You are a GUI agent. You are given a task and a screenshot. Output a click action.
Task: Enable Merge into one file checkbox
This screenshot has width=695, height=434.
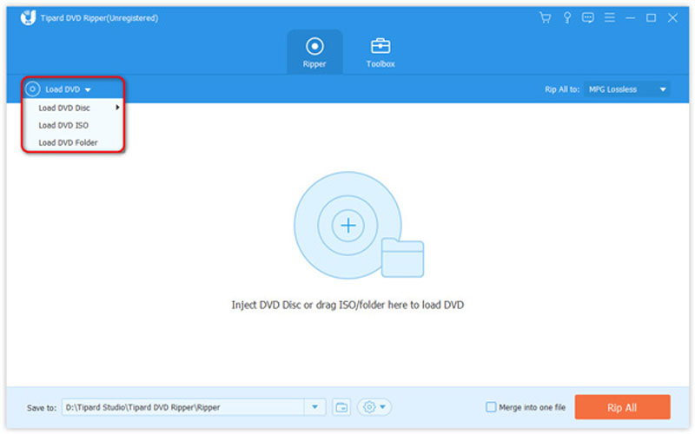click(x=492, y=407)
